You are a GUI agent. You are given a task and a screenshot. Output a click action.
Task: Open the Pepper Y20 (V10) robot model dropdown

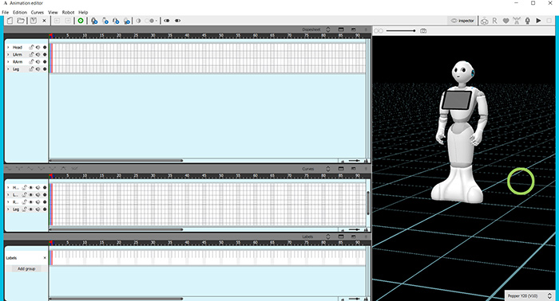pos(529,295)
